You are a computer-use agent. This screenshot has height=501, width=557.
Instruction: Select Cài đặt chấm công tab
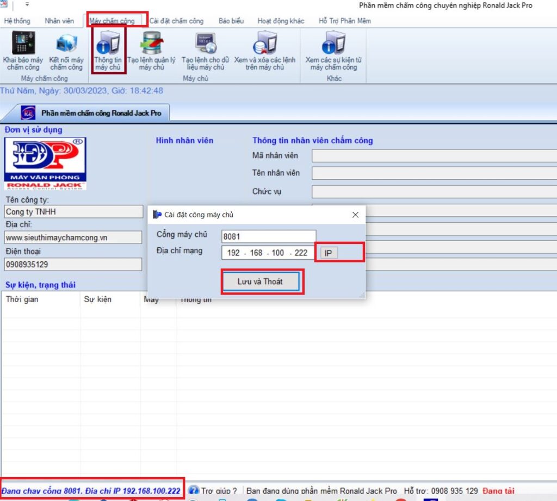point(177,21)
